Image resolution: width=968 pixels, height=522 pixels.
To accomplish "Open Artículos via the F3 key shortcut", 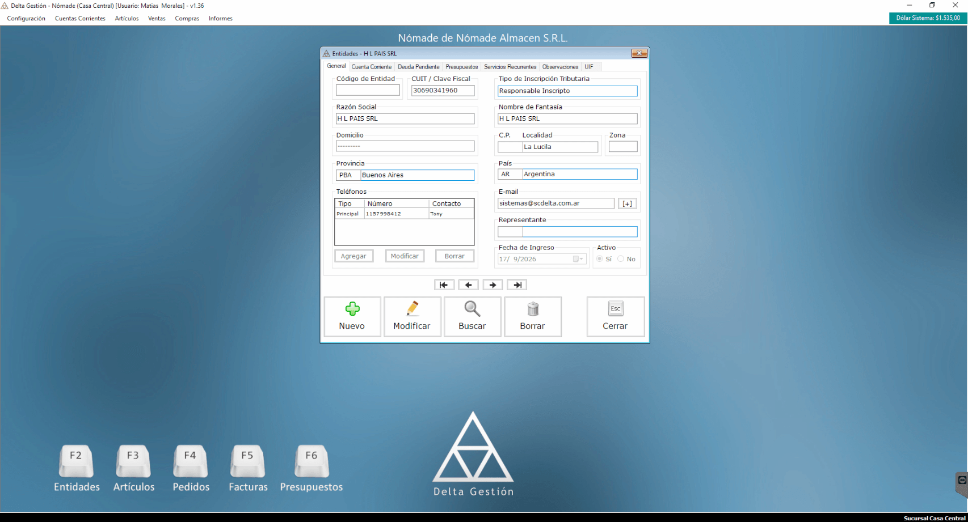I will 133,468.
